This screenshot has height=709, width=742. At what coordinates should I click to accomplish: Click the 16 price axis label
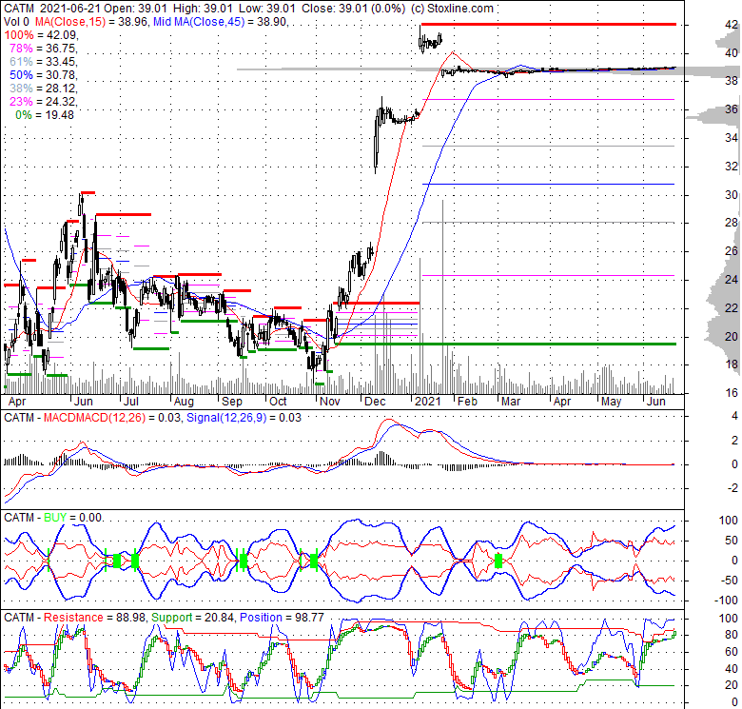pos(732,392)
